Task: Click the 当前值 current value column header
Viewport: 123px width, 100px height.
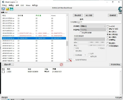Action: [x=26, y=15]
